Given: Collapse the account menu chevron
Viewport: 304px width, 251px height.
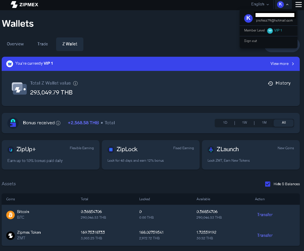Looking at the screenshot, I should pos(287,5).
